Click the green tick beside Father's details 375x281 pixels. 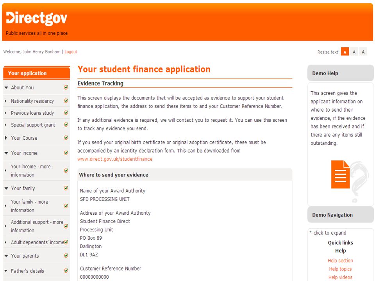(66, 270)
